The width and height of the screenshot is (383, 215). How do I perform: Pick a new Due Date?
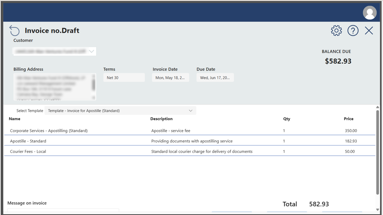pyautogui.click(x=215, y=78)
